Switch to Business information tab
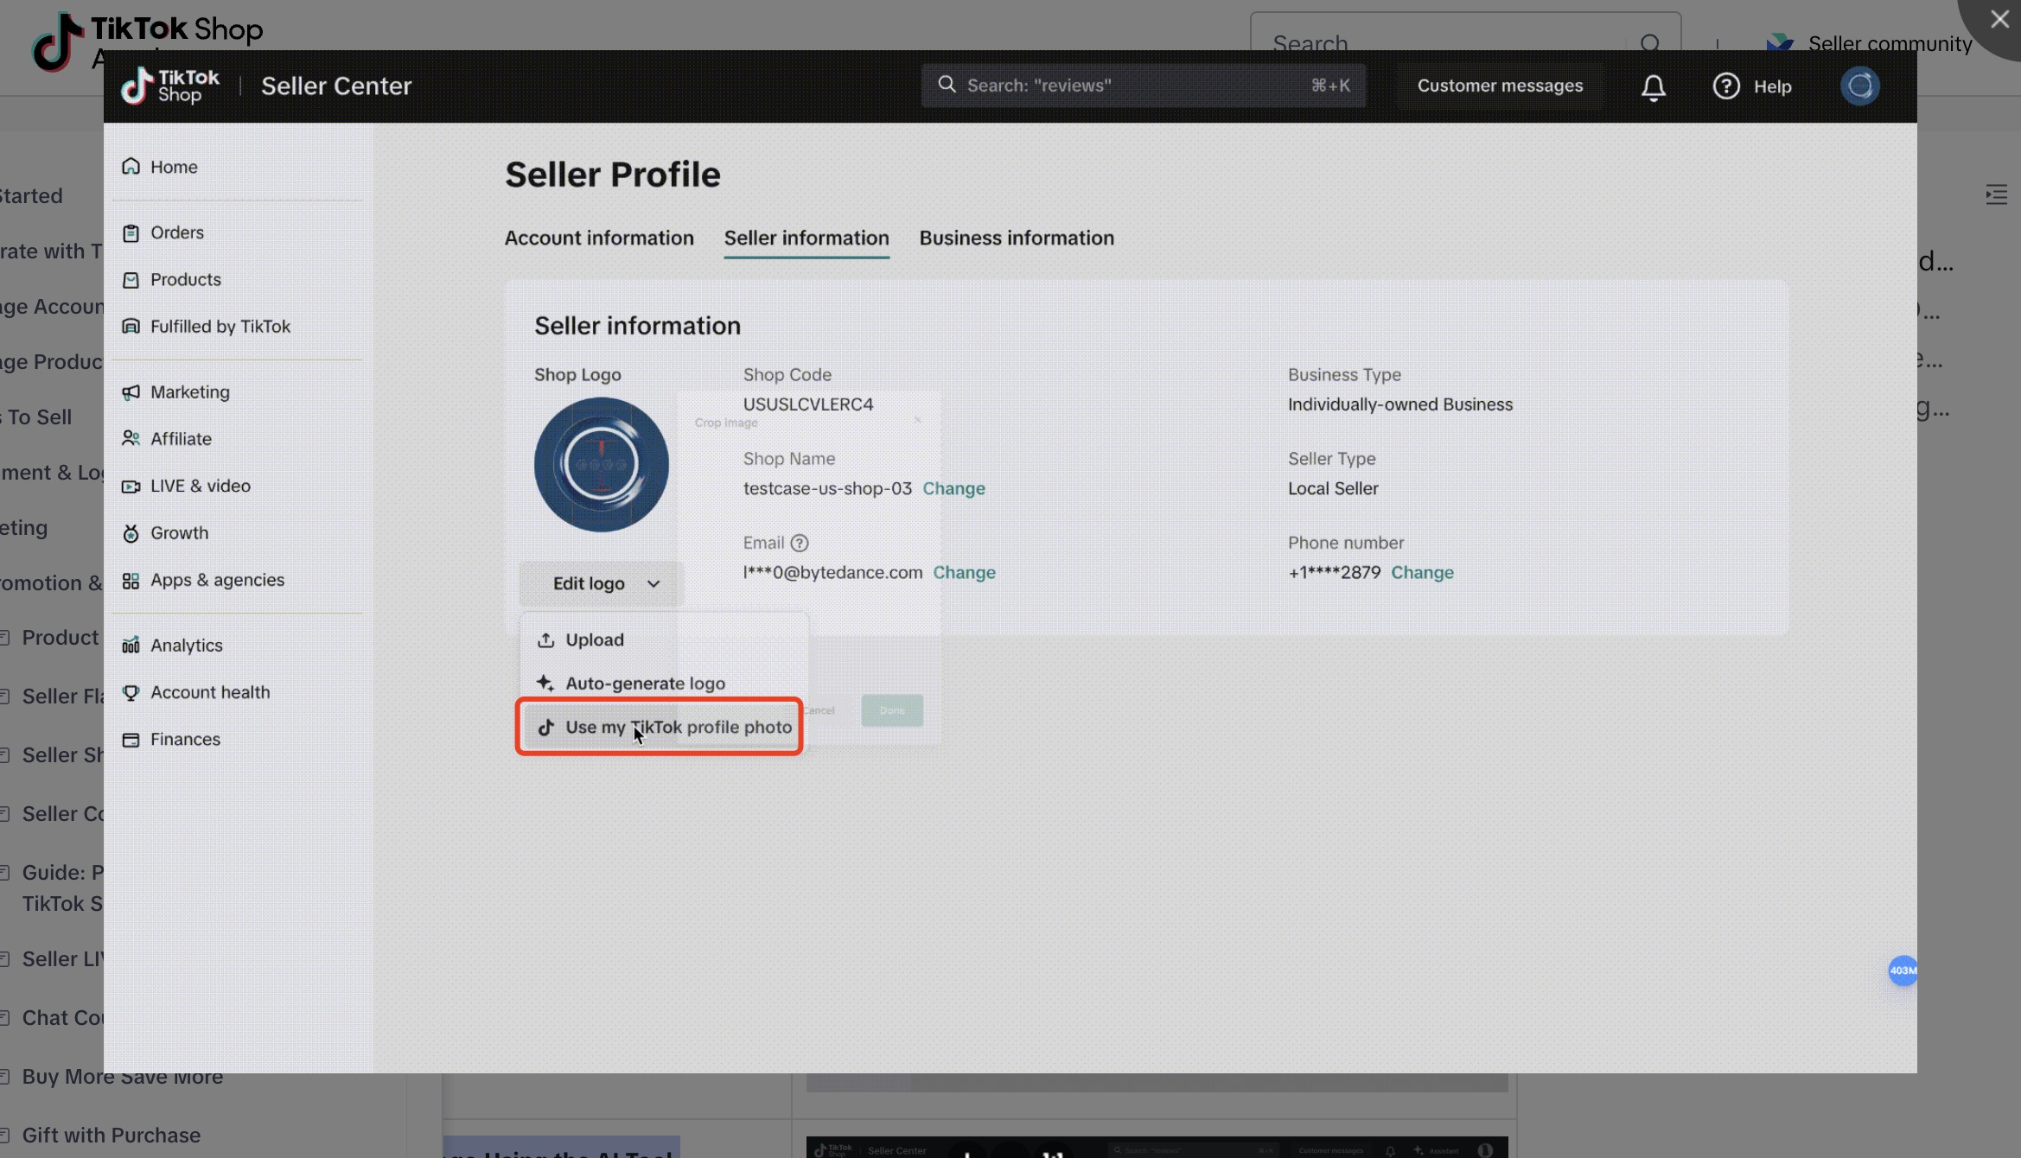This screenshot has height=1158, width=2021. point(1016,238)
